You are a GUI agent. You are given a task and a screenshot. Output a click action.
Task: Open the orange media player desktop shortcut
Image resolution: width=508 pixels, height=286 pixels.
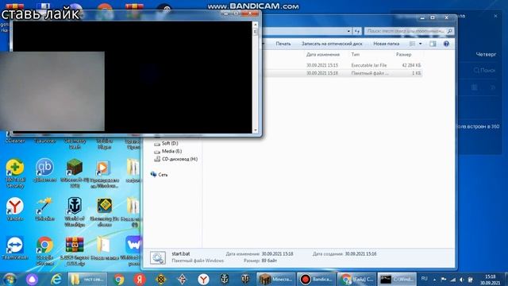pyautogui.click(x=104, y=173)
